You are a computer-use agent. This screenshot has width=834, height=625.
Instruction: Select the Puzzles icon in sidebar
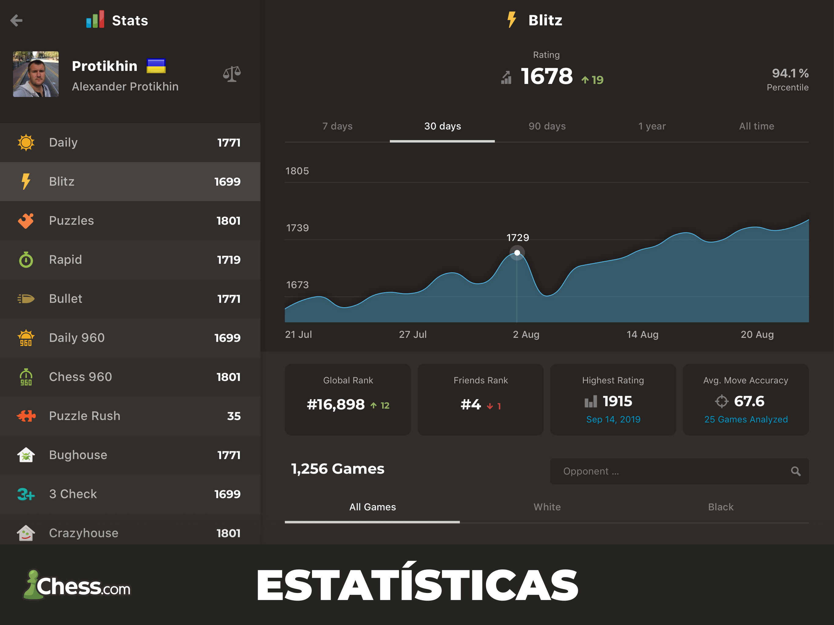26,221
